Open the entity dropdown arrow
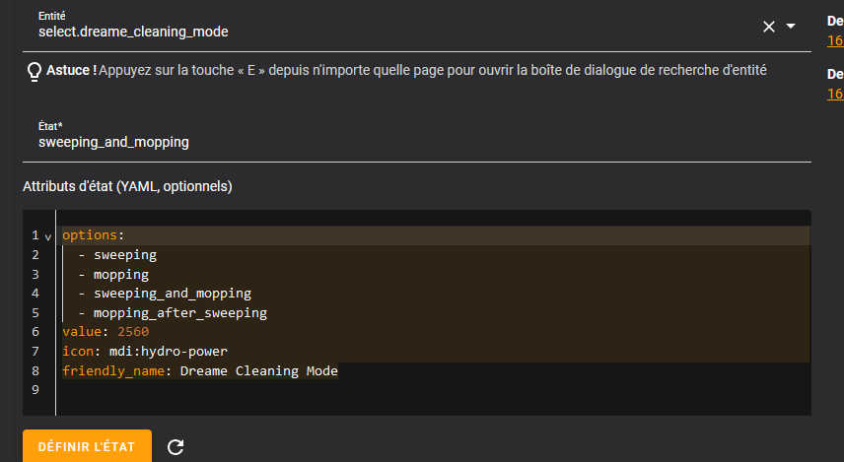This screenshot has height=462, width=844. [791, 27]
